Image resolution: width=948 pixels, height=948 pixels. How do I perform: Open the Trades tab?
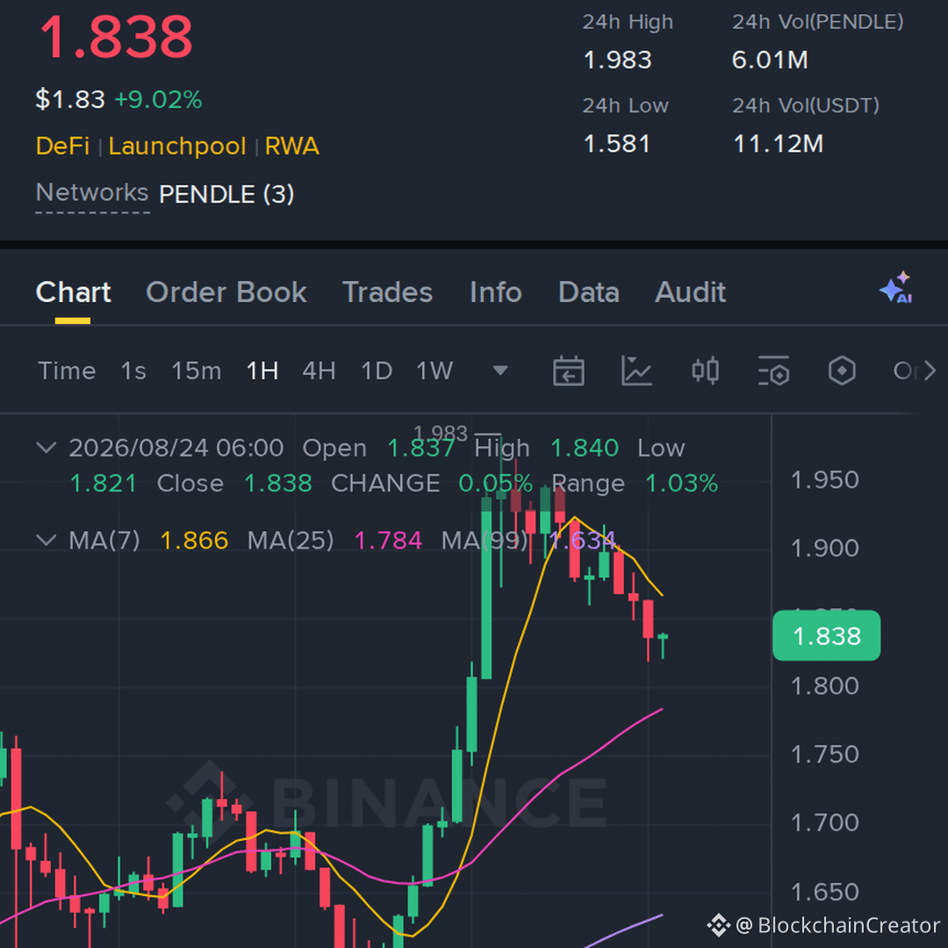[x=388, y=292]
